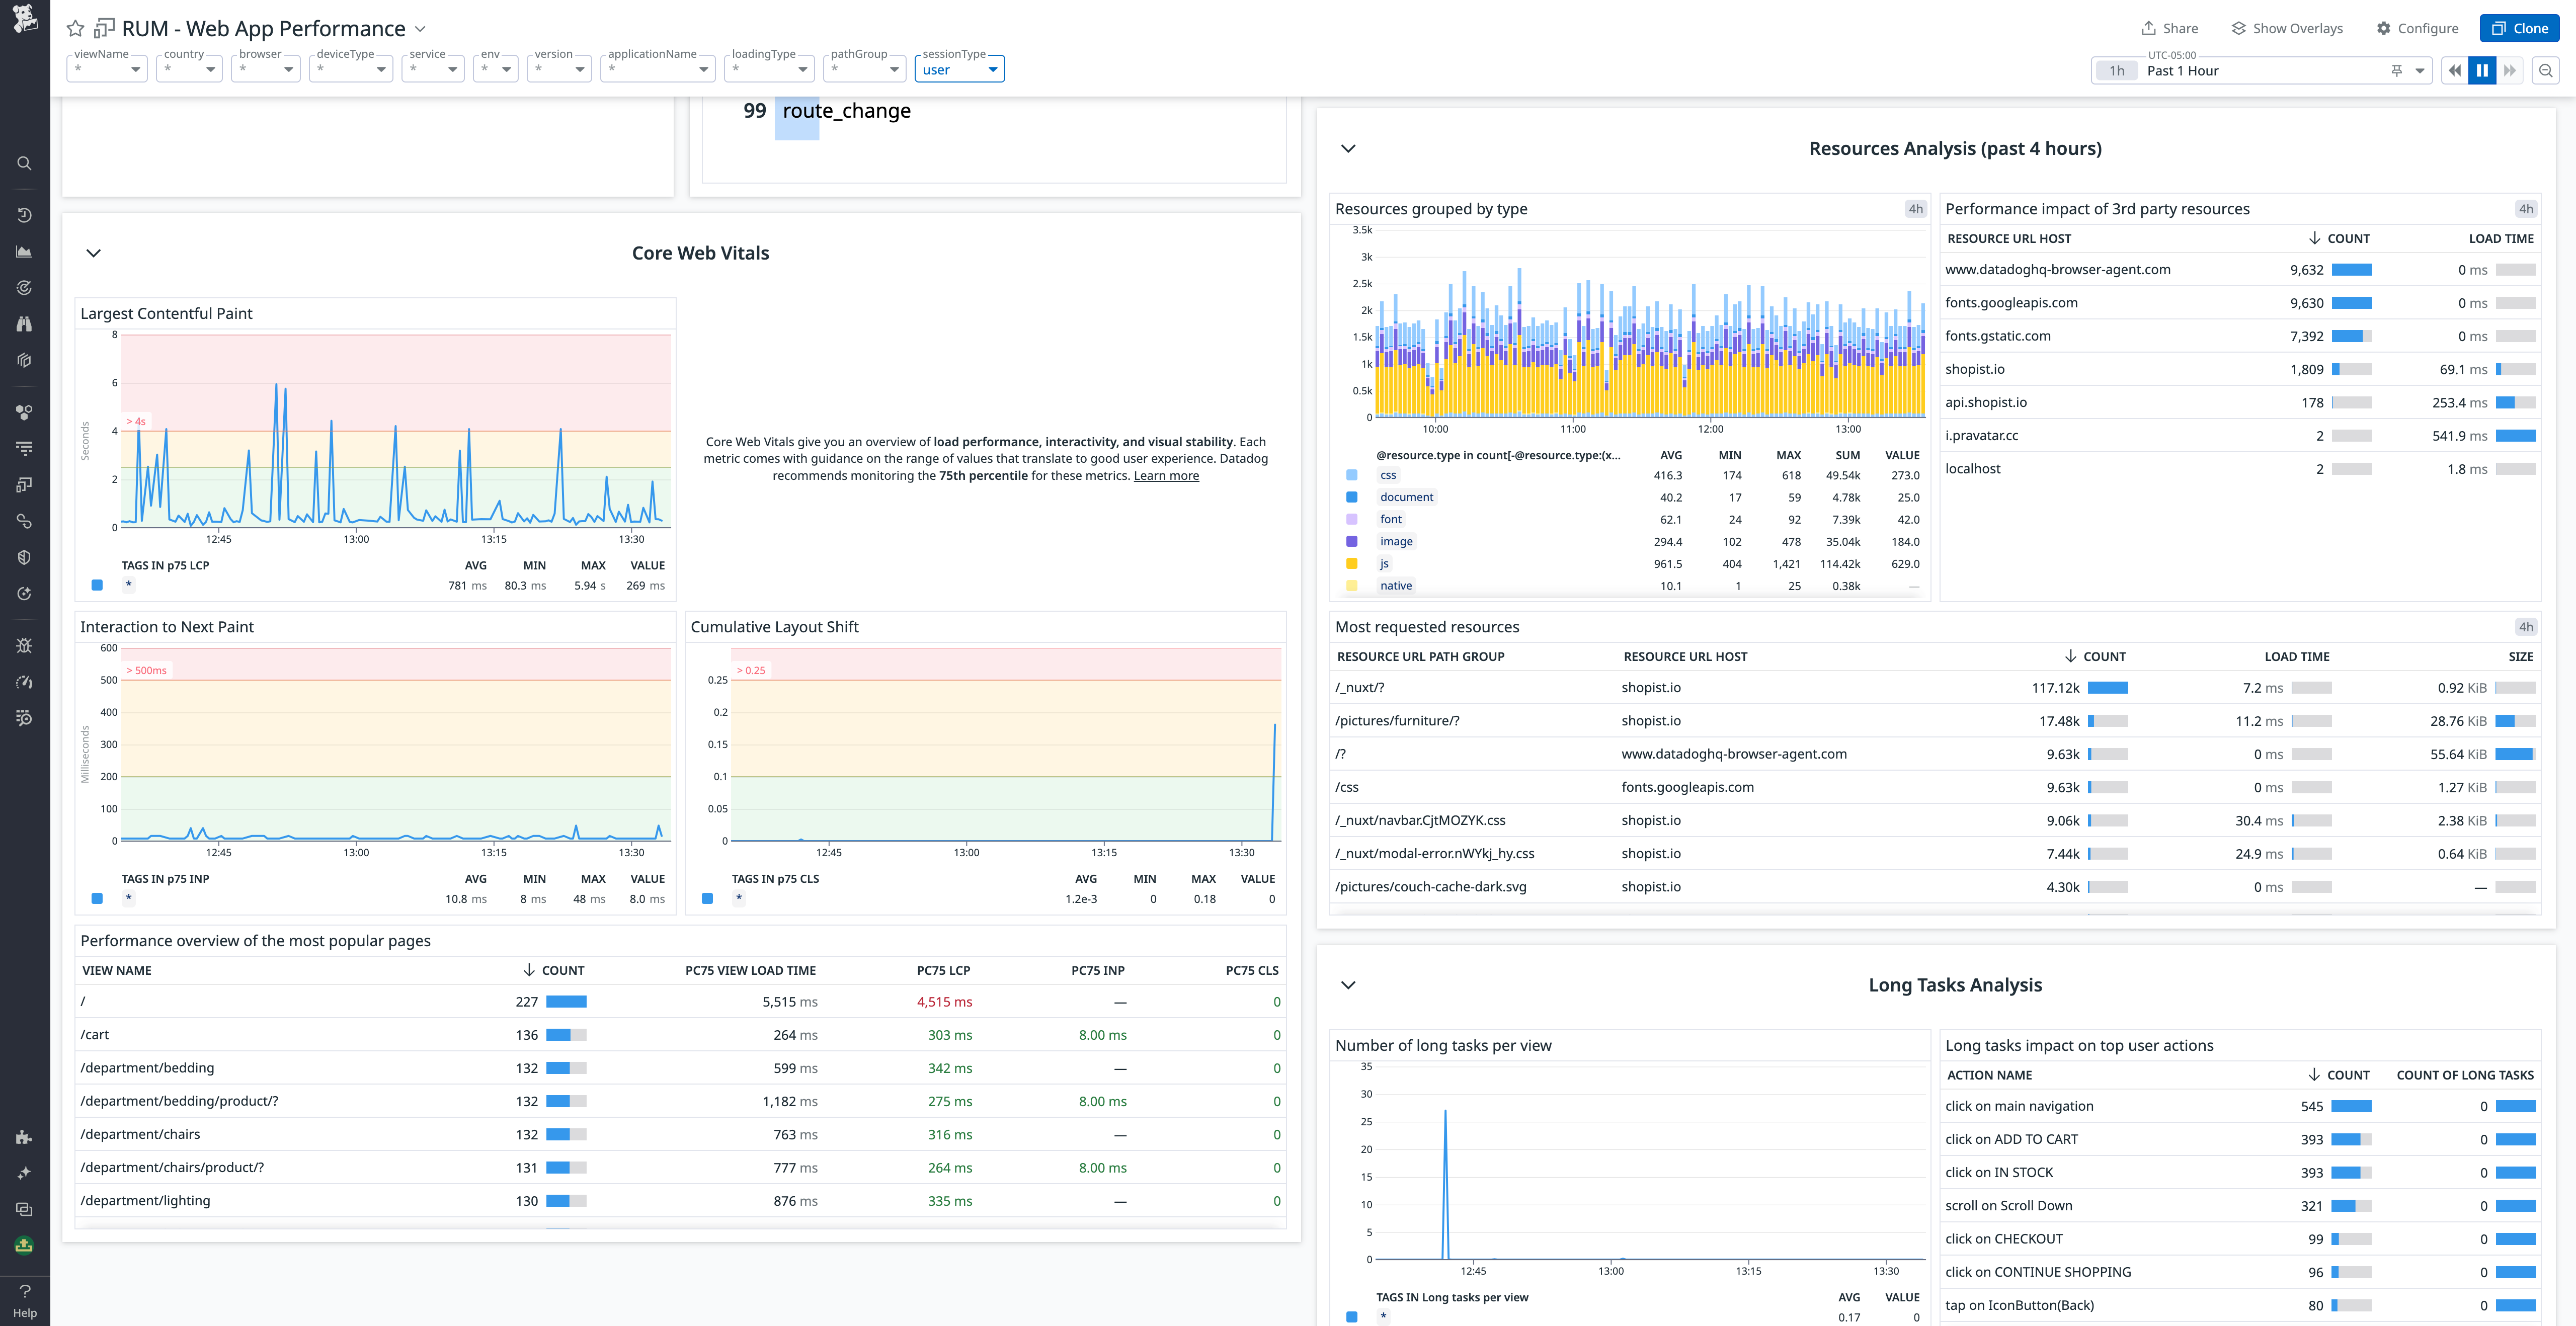This screenshot has height=1326, width=2576.
Task: Star the RUM dashboard next to its title
Action: (x=75, y=28)
